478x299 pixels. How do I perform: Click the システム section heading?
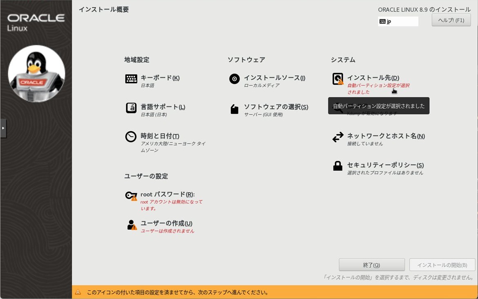coord(343,60)
